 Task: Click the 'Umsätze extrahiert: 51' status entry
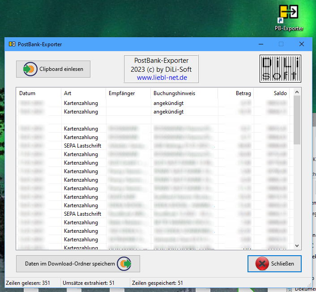89,283
